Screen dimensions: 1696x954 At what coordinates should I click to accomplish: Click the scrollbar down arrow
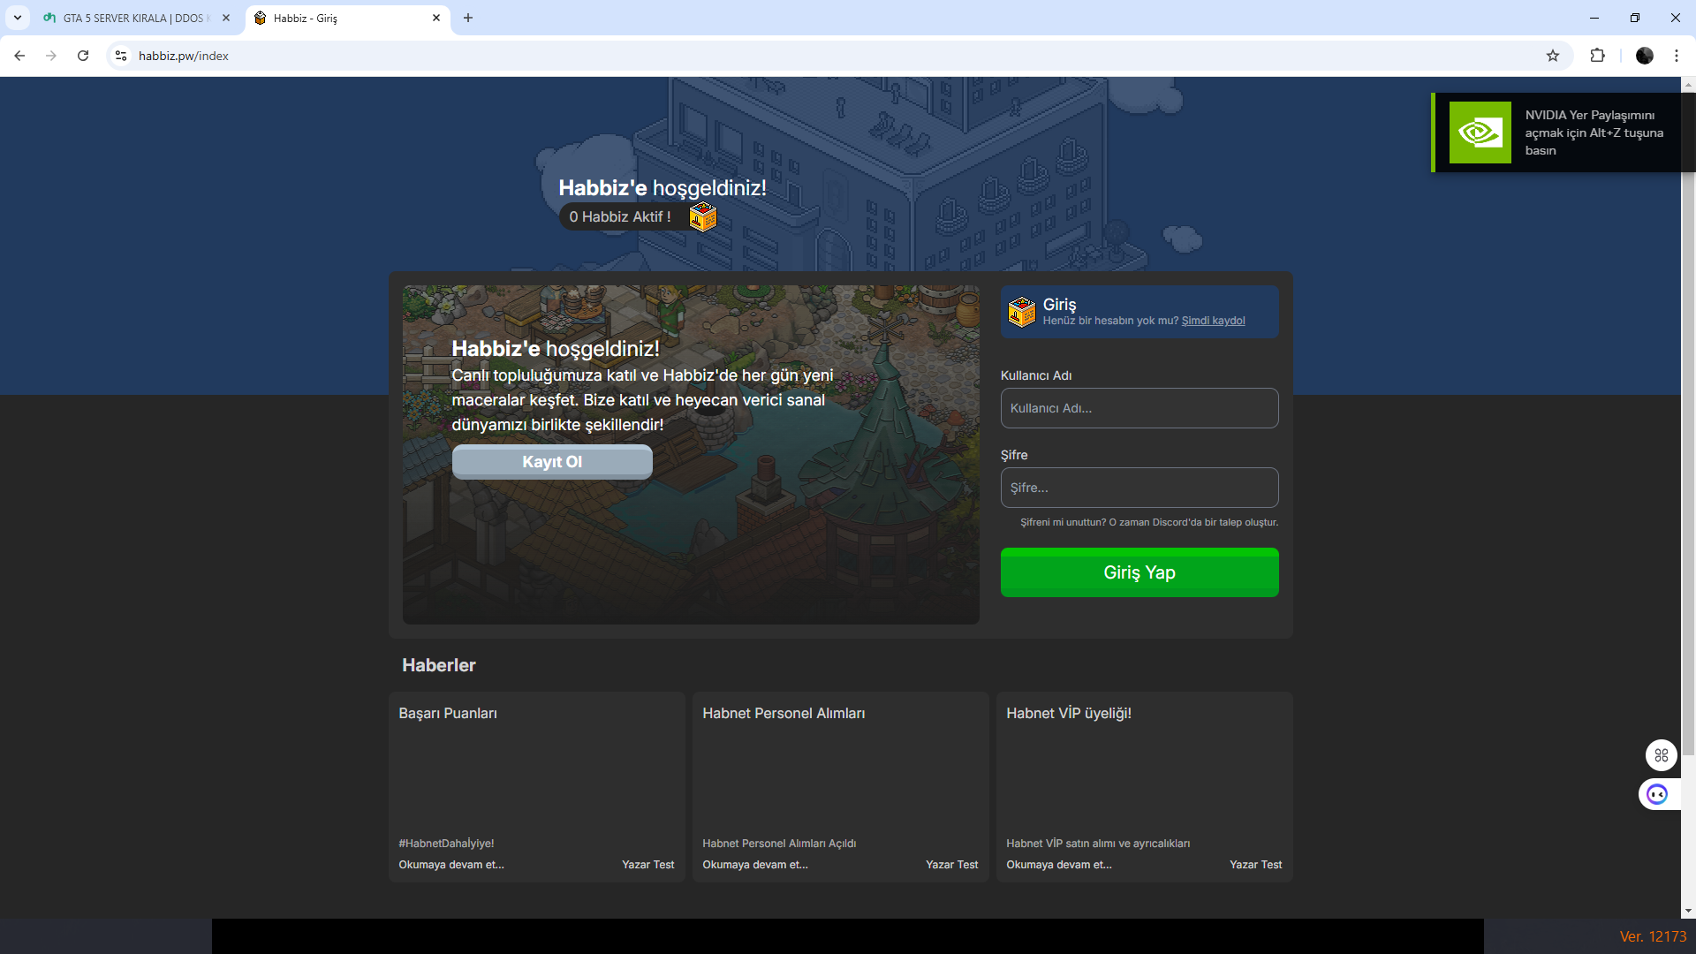(x=1688, y=911)
